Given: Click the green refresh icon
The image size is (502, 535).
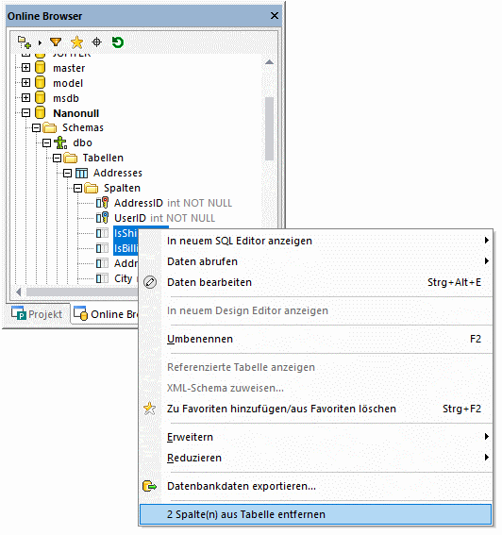Looking at the screenshot, I should pos(118,42).
